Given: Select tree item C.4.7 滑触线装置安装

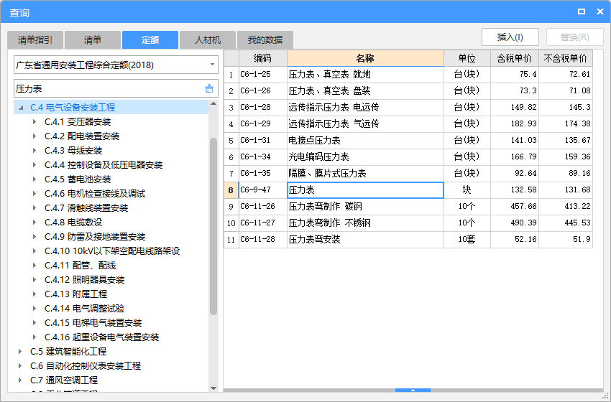Looking at the screenshot, I should click(86, 208).
